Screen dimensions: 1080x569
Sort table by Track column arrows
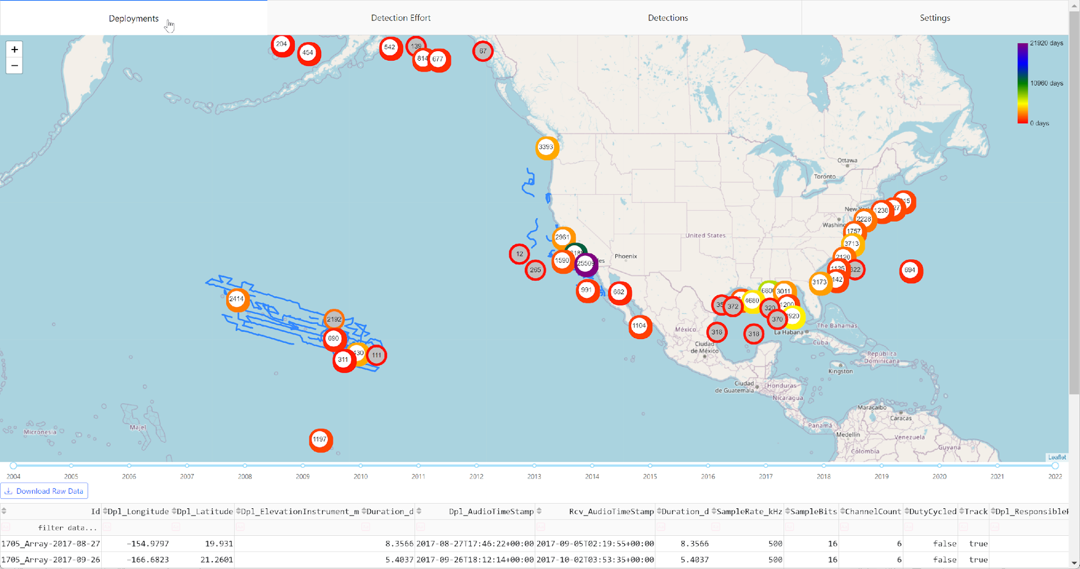tap(962, 511)
